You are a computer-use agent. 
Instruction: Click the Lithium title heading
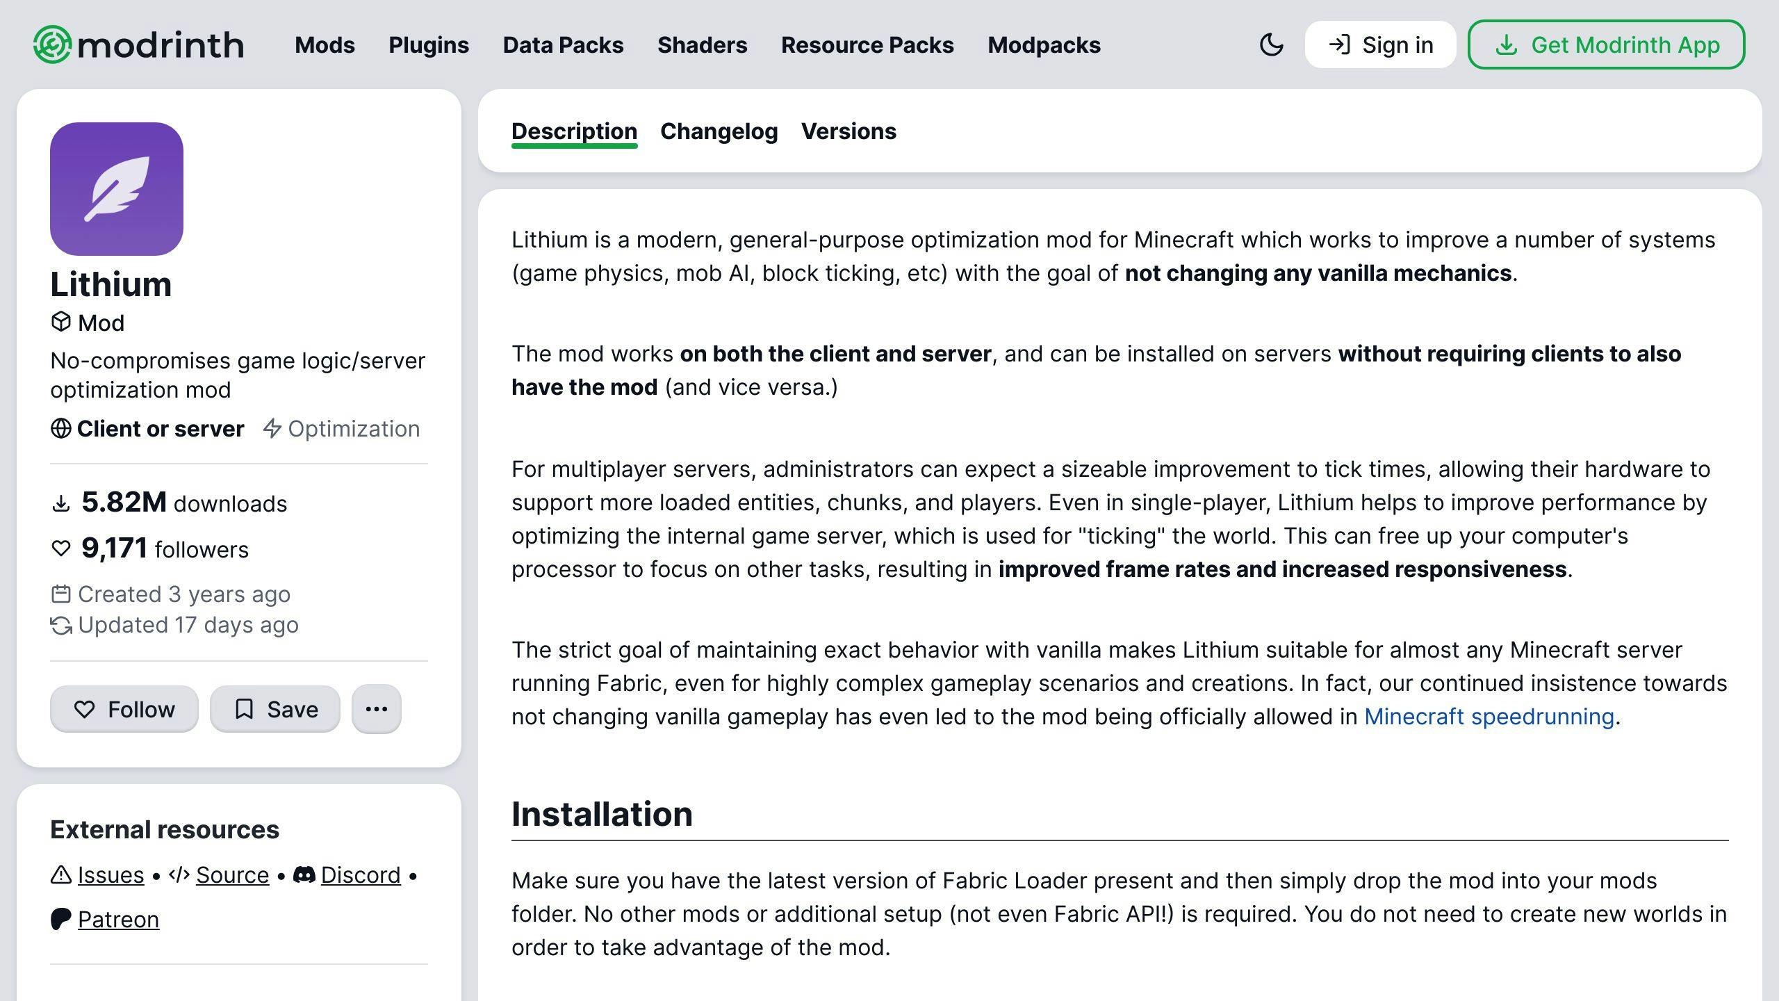pyautogui.click(x=111, y=284)
